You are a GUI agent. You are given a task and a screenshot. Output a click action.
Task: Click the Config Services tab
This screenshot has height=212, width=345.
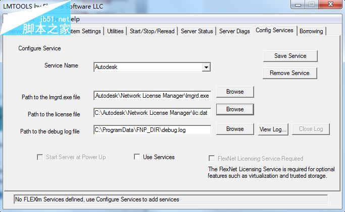[274, 30]
